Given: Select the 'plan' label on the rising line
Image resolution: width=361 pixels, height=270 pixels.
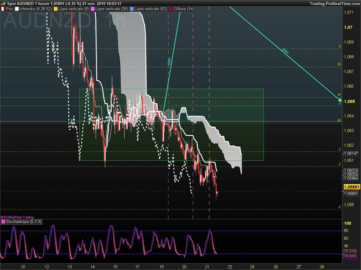Looking at the screenshot, I should coord(169,62).
